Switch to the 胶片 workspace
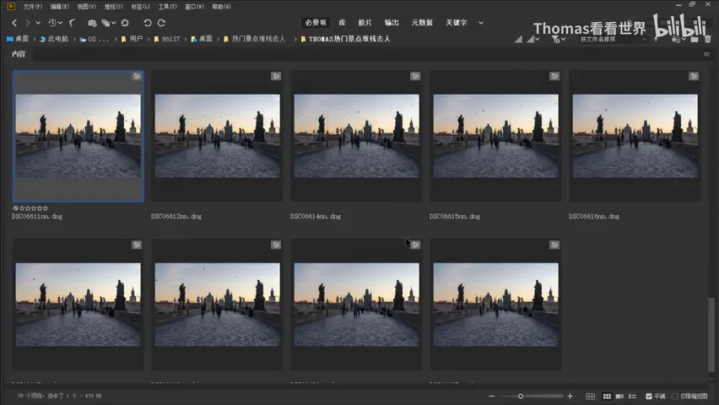 pyautogui.click(x=365, y=23)
